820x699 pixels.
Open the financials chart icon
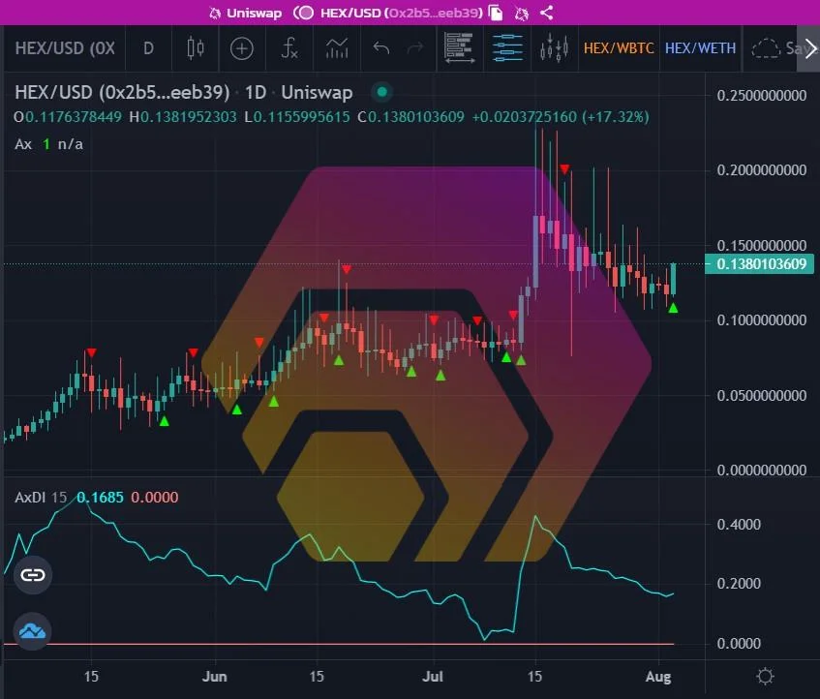pyautogui.click(x=336, y=48)
